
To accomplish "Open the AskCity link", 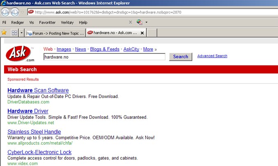I will (x=131, y=49).
